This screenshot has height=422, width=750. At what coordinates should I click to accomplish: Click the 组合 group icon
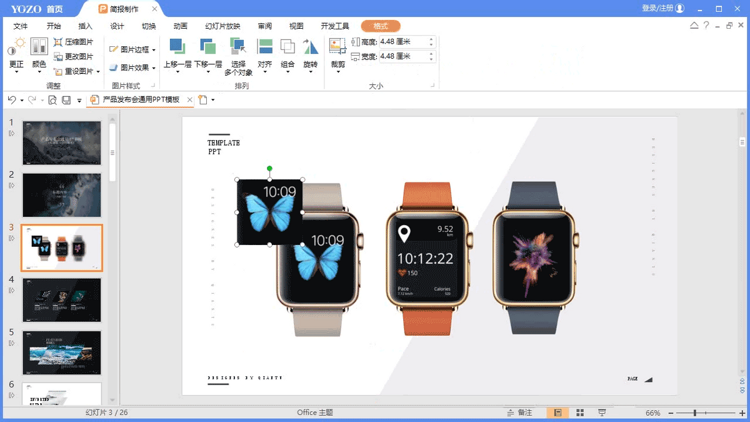[x=287, y=48]
